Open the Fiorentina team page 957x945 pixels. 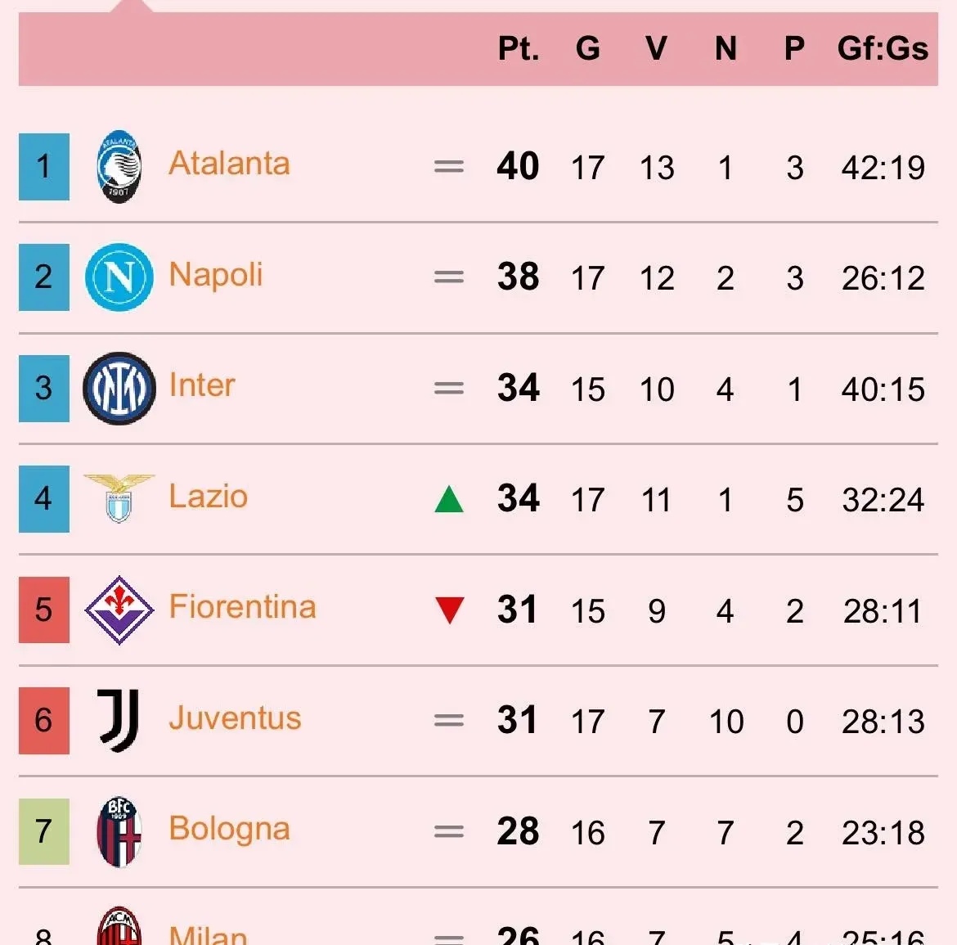[242, 607]
